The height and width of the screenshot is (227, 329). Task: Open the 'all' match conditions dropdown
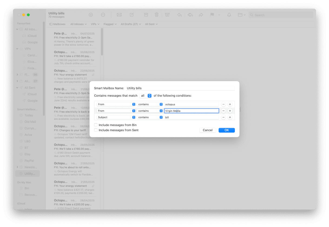click(146, 96)
